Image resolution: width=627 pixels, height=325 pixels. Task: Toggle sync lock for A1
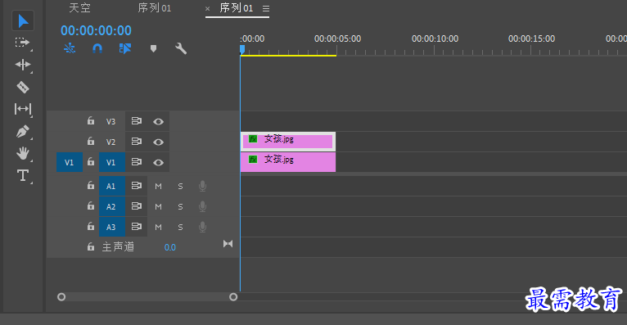point(137,186)
